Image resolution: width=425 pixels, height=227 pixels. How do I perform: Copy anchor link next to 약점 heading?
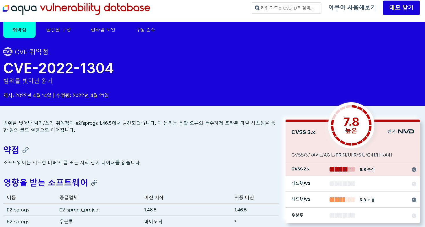[x=25, y=150]
